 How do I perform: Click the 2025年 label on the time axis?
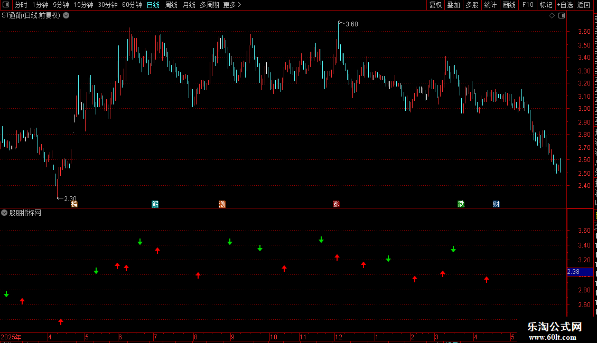coord(11,337)
